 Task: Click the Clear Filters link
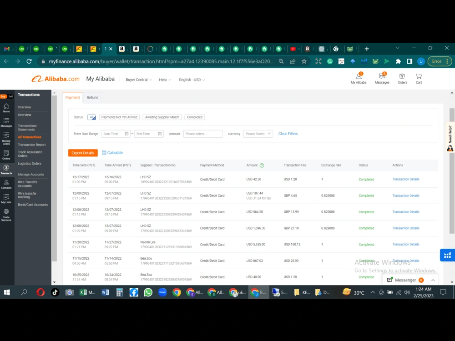(x=288, y=134)
